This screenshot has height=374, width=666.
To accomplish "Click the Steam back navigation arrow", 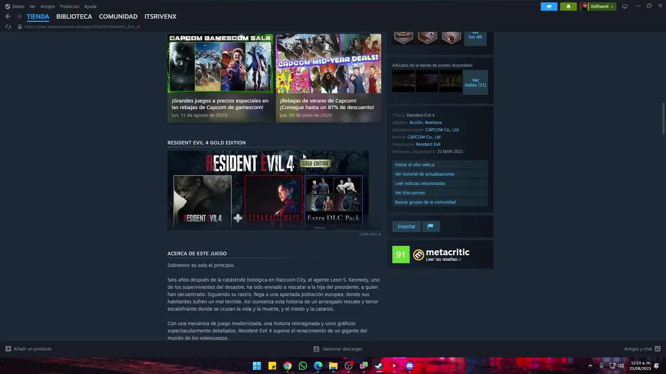I will click(8, 17).
